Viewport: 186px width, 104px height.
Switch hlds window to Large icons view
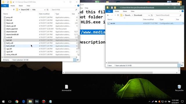tap(78, 60)
